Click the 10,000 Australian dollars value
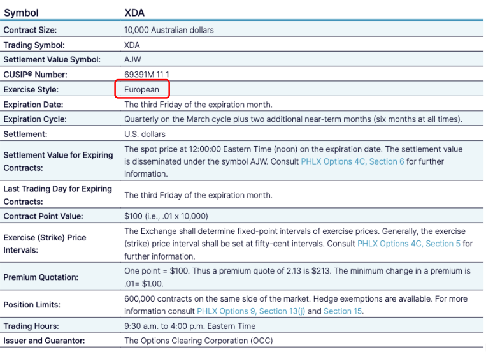The height and width of the screenshot is (352, 486). click(x=169, y=30)
